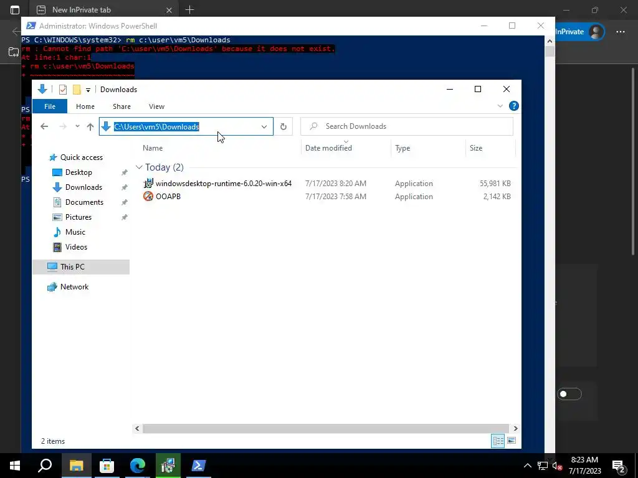Image resolution: width=638 pixels, height=478 pixels.
Task: Click the pin icon next to Desktop
Action: (125, 173)
